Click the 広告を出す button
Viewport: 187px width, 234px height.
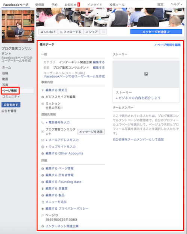[x=11, y=105]
